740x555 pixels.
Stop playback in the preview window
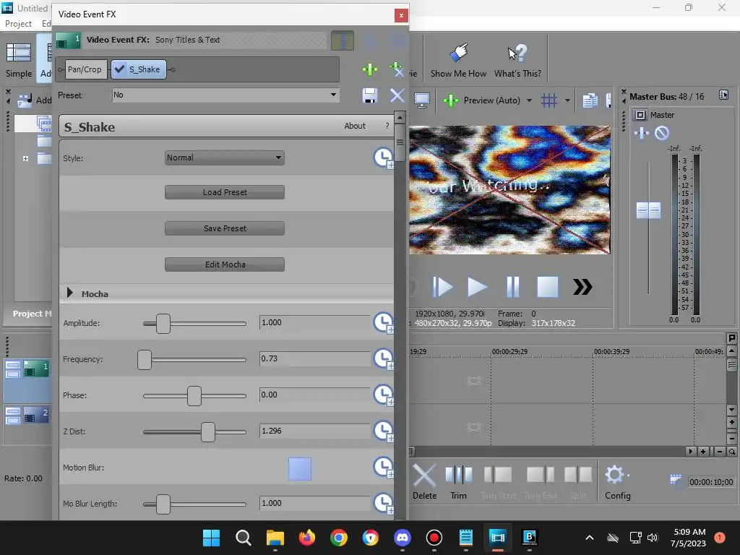click(548, 287)
